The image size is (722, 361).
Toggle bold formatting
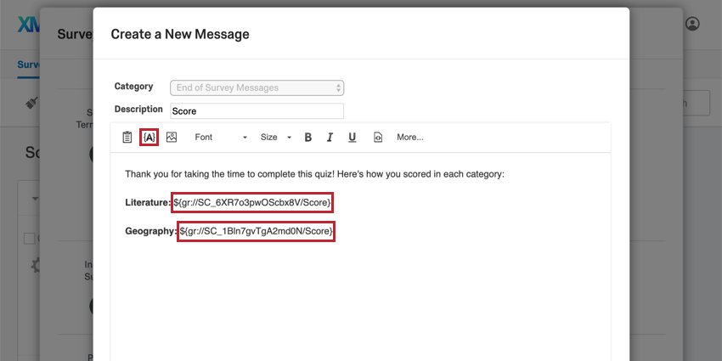tap(308, 138)
